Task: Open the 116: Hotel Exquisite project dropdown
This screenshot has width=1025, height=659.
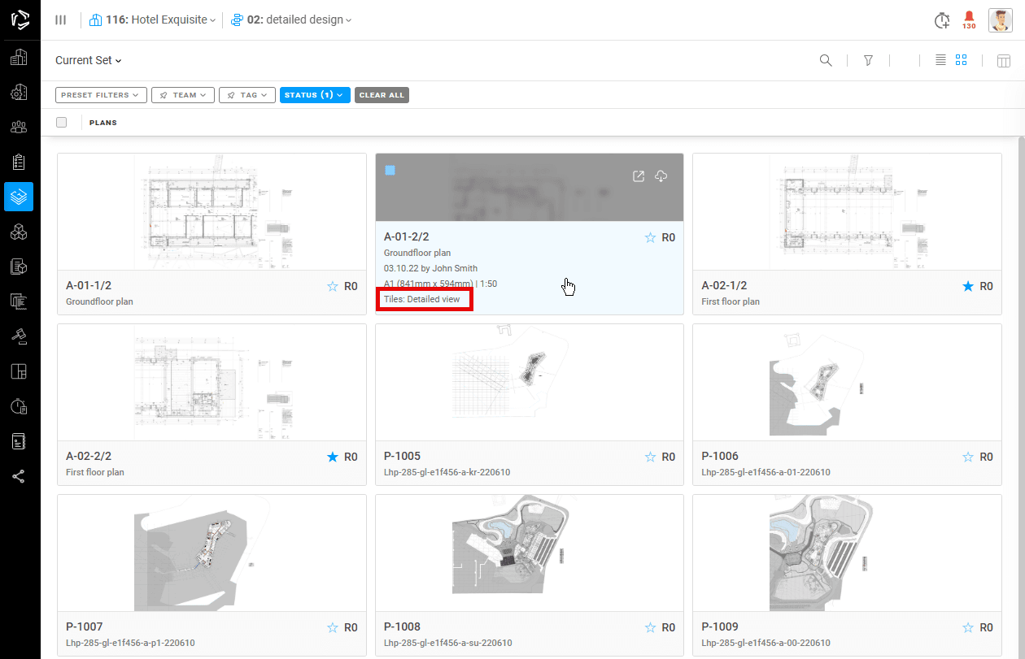Action: [x=152, y=20]
